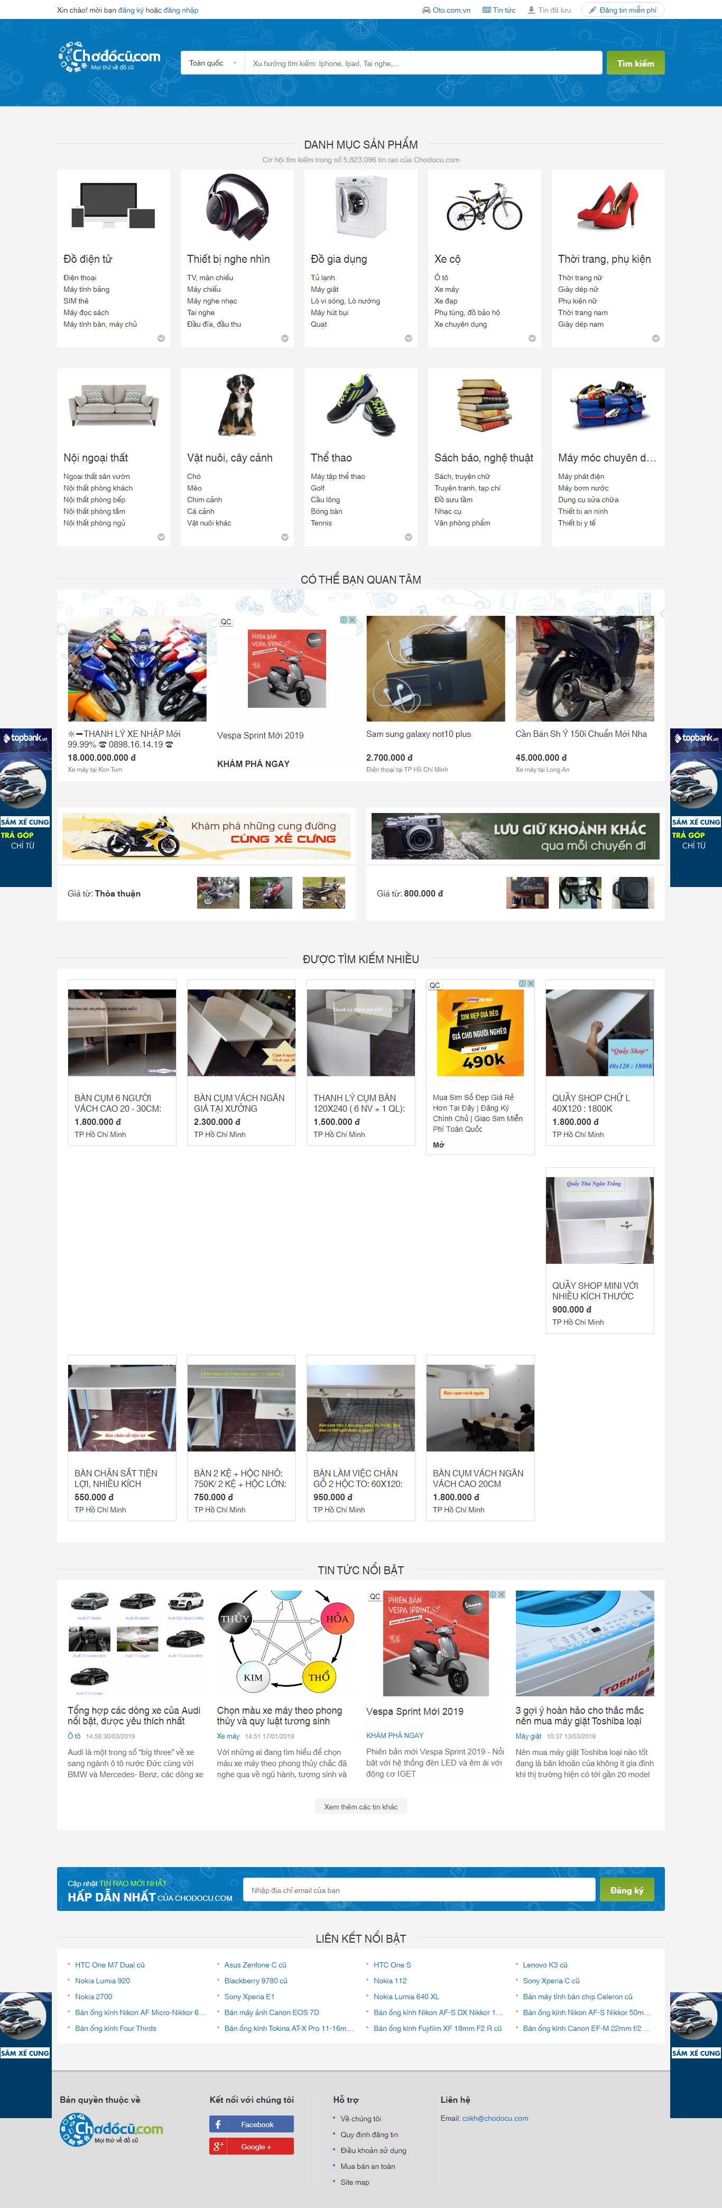Open the Oto.com.vn car icon link
The height and width of the screenshot is (2208, 722).
(x=426, y=10)
